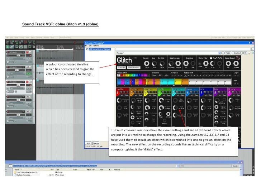Click the green number 4 Shuffler badge
This screenshot has height=184, width=261.
(x=160, y=93)
